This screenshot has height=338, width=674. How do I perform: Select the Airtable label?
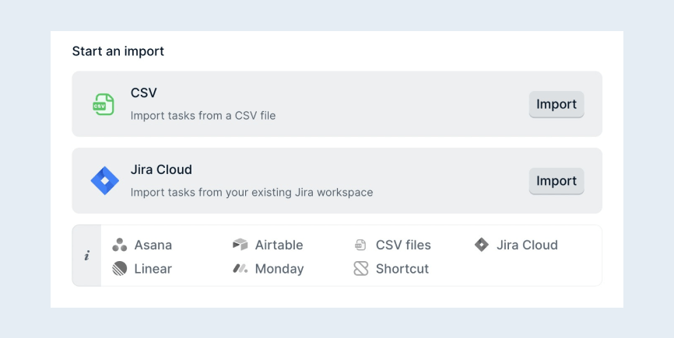point(279,245)
